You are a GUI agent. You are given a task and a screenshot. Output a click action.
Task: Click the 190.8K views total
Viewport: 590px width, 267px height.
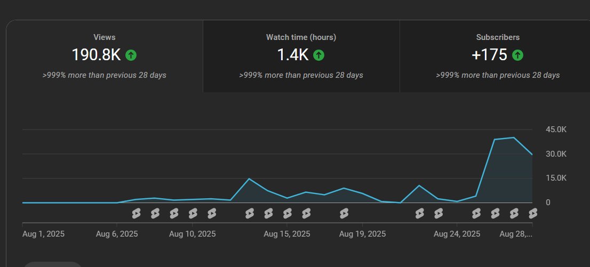97,55
